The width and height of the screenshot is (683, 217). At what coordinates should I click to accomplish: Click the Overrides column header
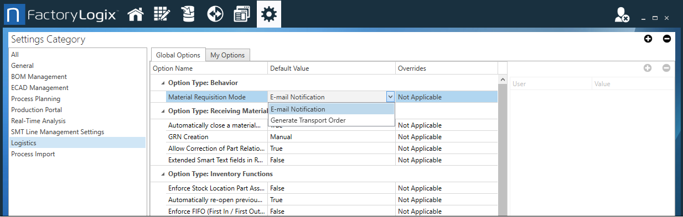coord(447,68)
